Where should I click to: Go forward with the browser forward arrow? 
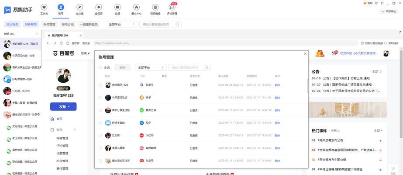55,43
